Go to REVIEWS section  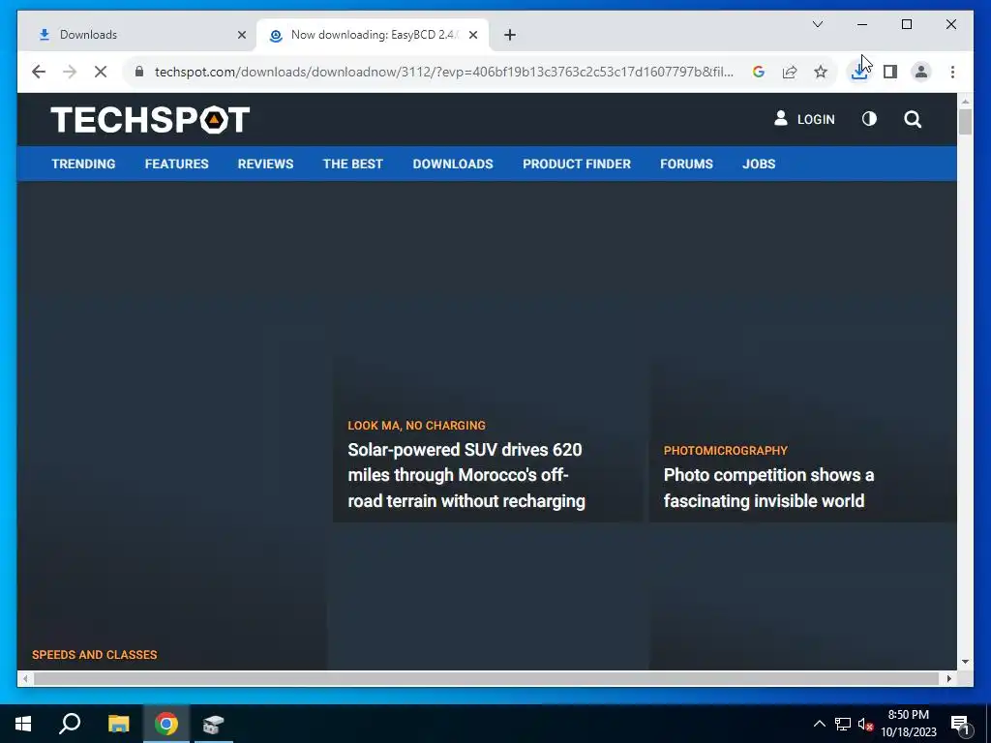coord(265,163)
